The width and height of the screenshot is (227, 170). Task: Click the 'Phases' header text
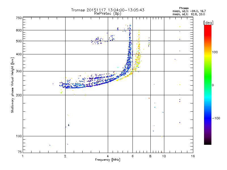point(184,8)
